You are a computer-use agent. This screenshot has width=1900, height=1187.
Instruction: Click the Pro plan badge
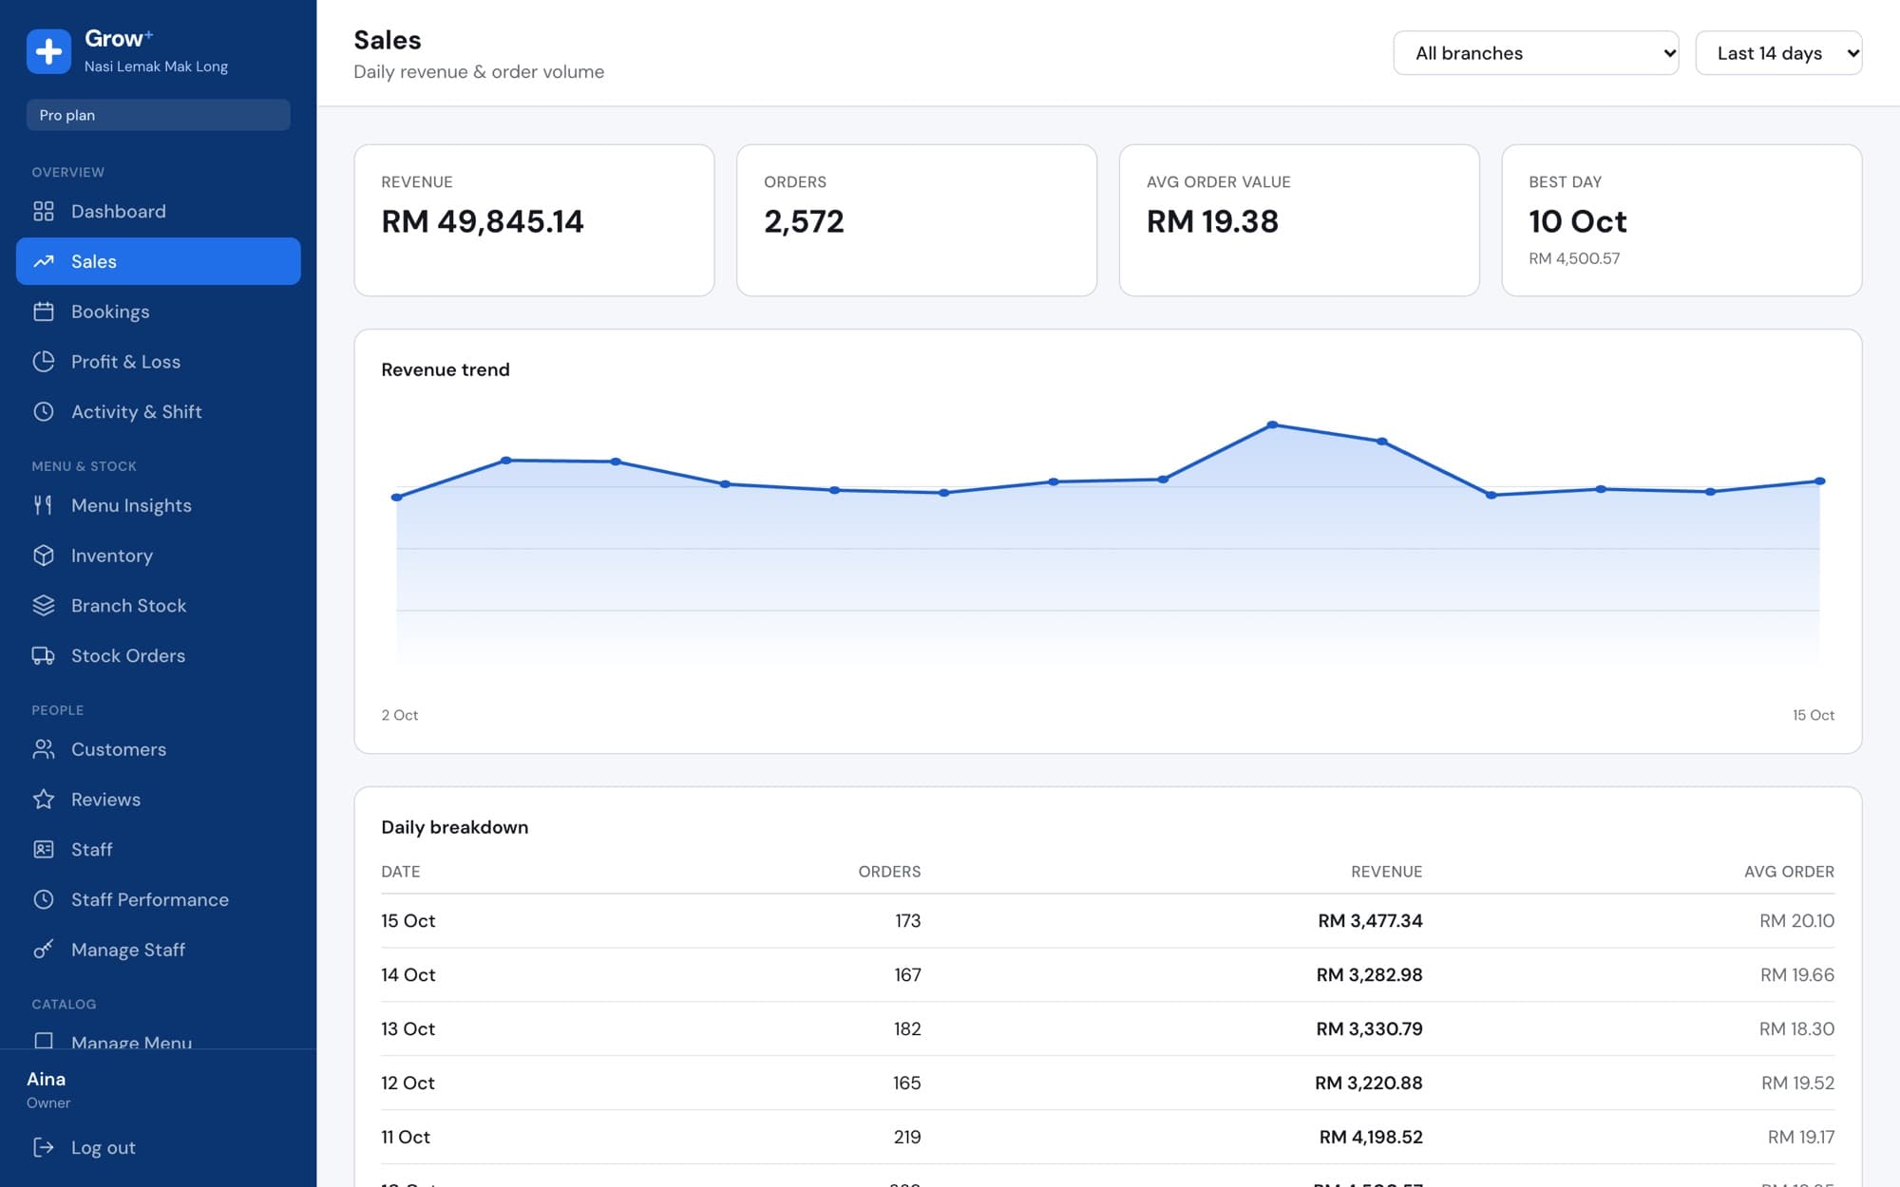(x=159, y=115)
